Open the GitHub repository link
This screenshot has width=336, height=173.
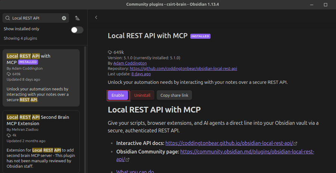[183, 68]
